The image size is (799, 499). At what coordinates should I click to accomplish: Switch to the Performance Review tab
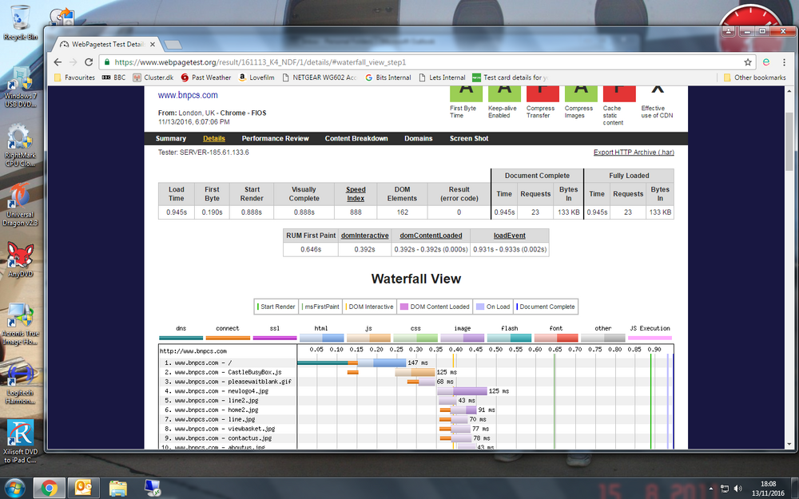coord(275,138)
